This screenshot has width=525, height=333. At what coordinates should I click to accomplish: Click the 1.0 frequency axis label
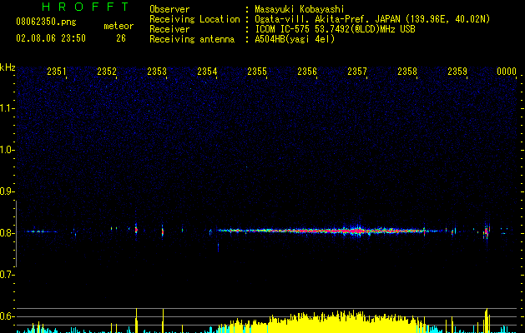(7, 150)
